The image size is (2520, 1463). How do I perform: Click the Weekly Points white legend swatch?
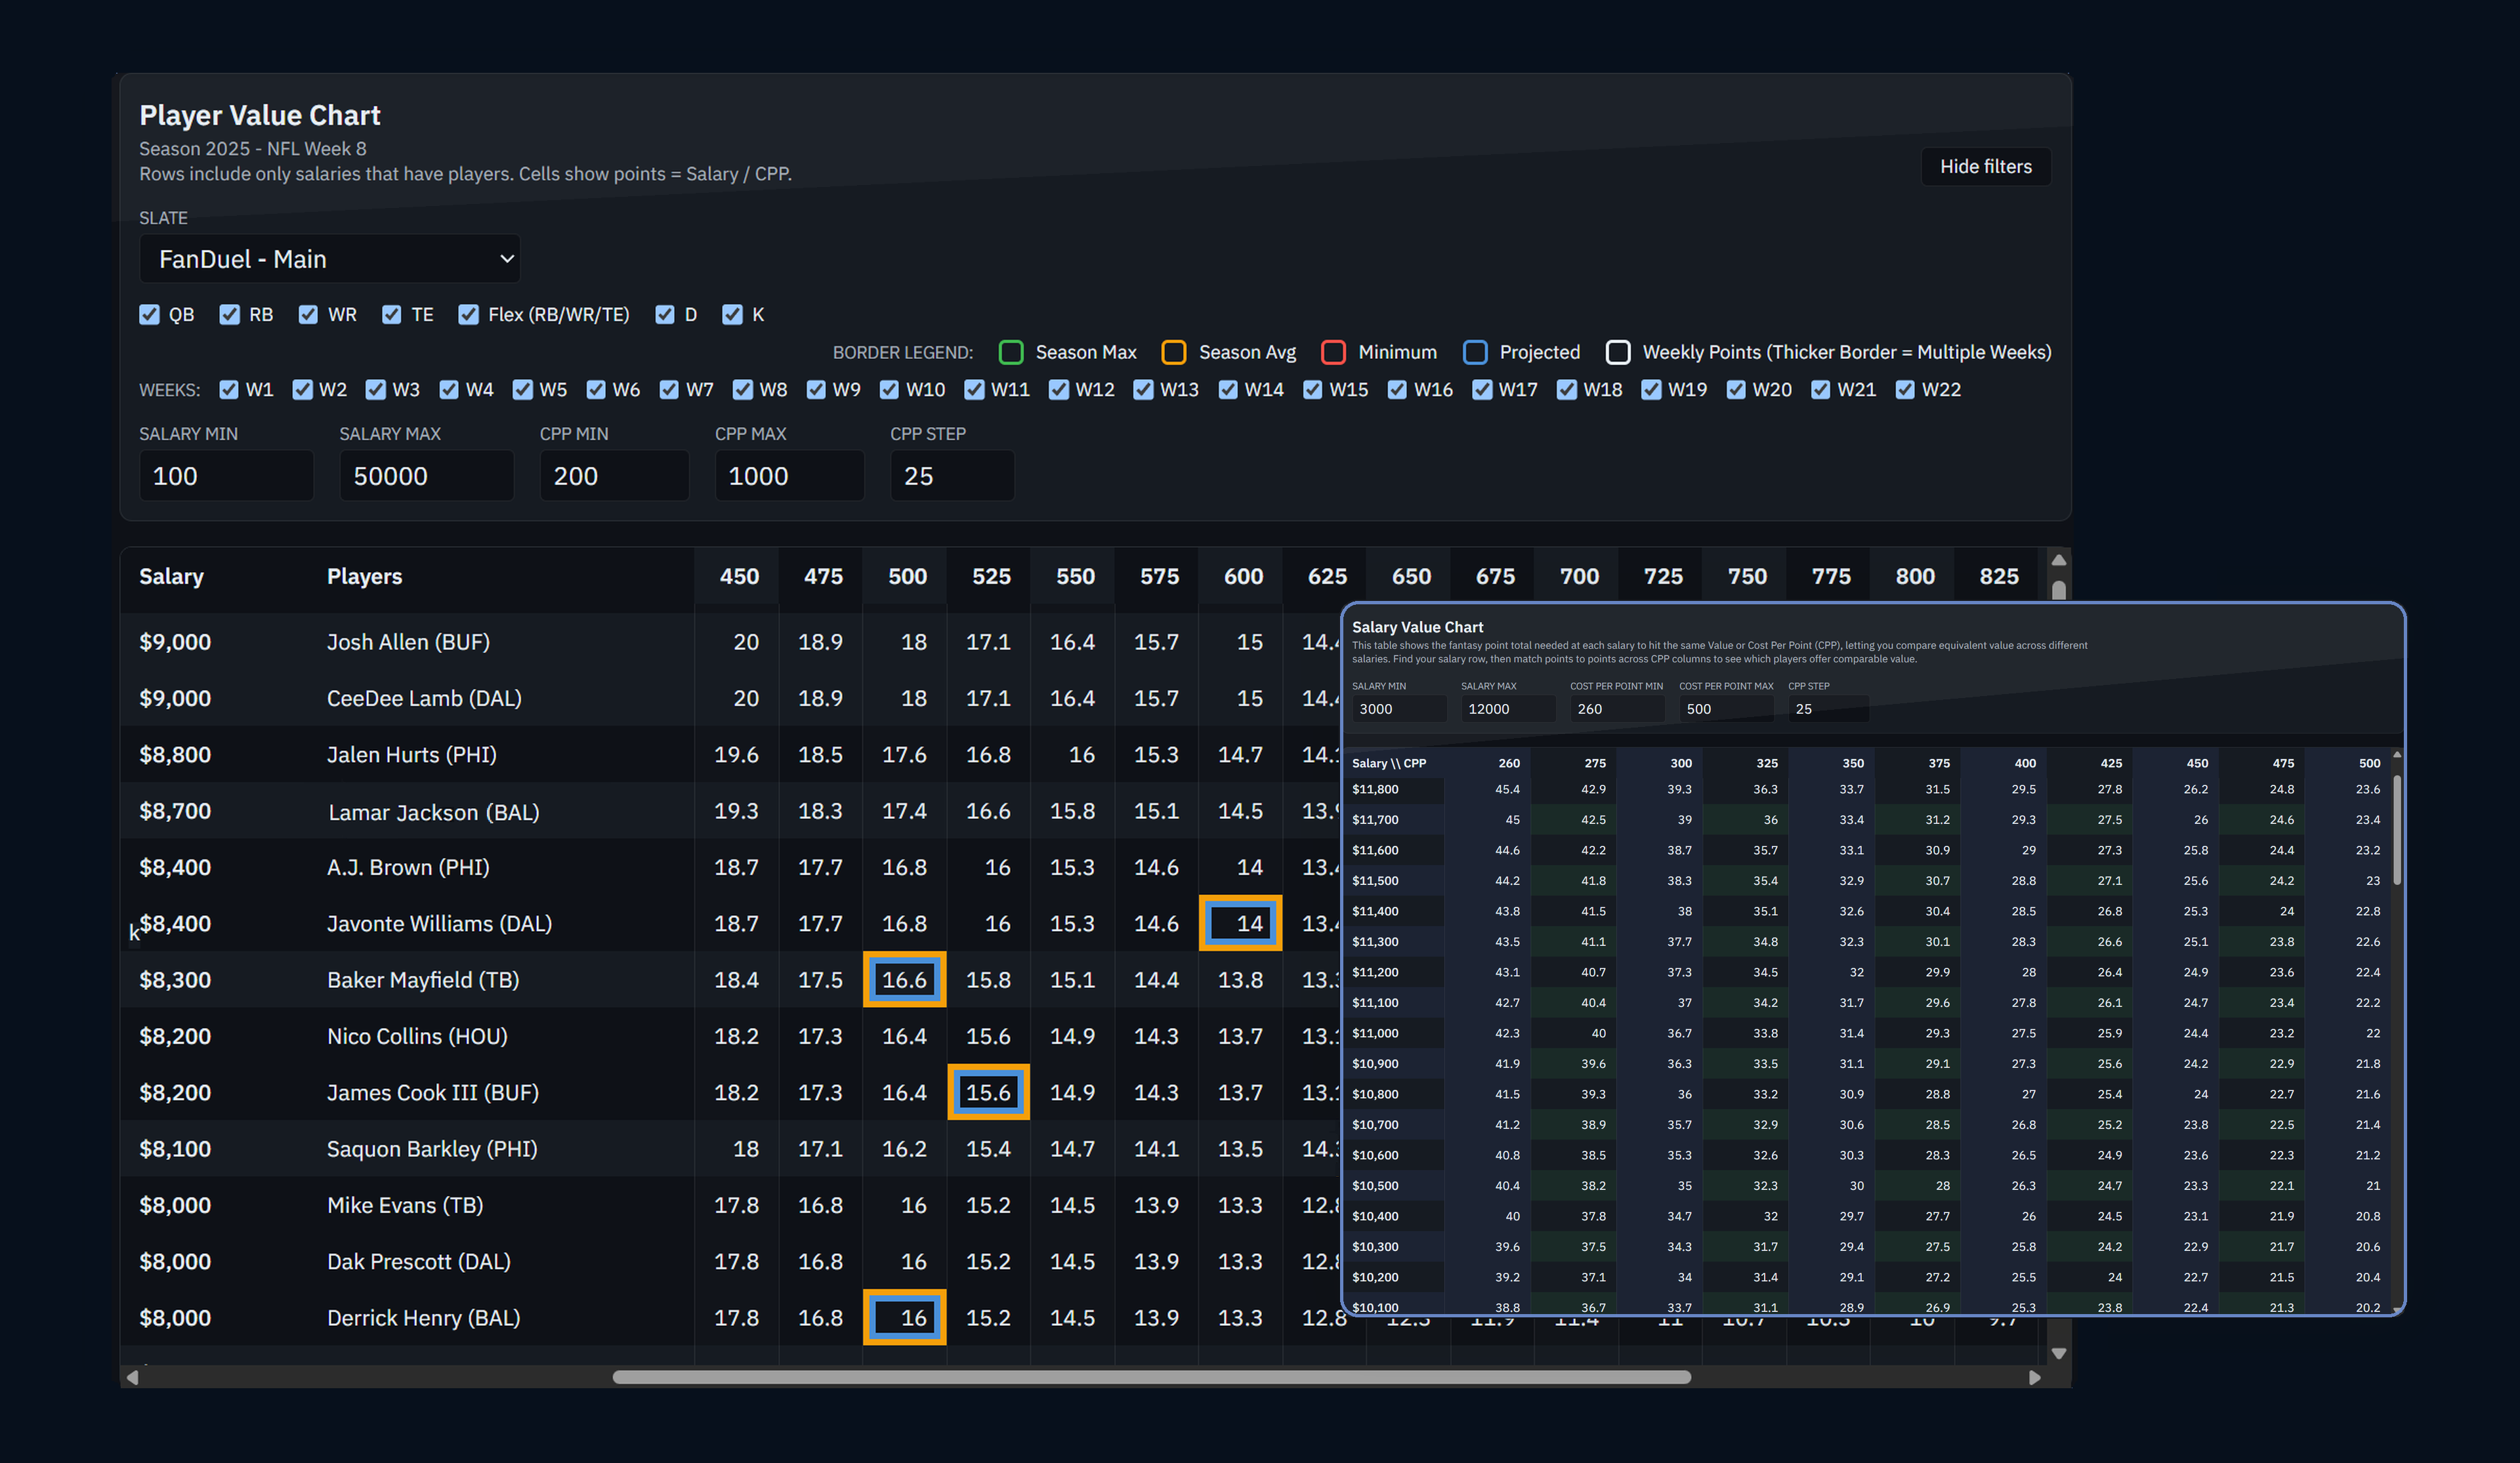1618,352
